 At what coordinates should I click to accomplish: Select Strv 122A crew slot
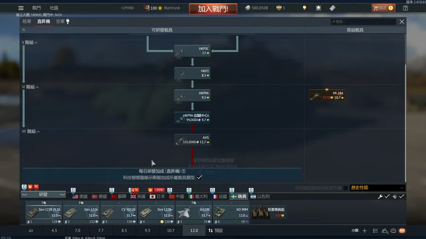[x=81, y=213]
